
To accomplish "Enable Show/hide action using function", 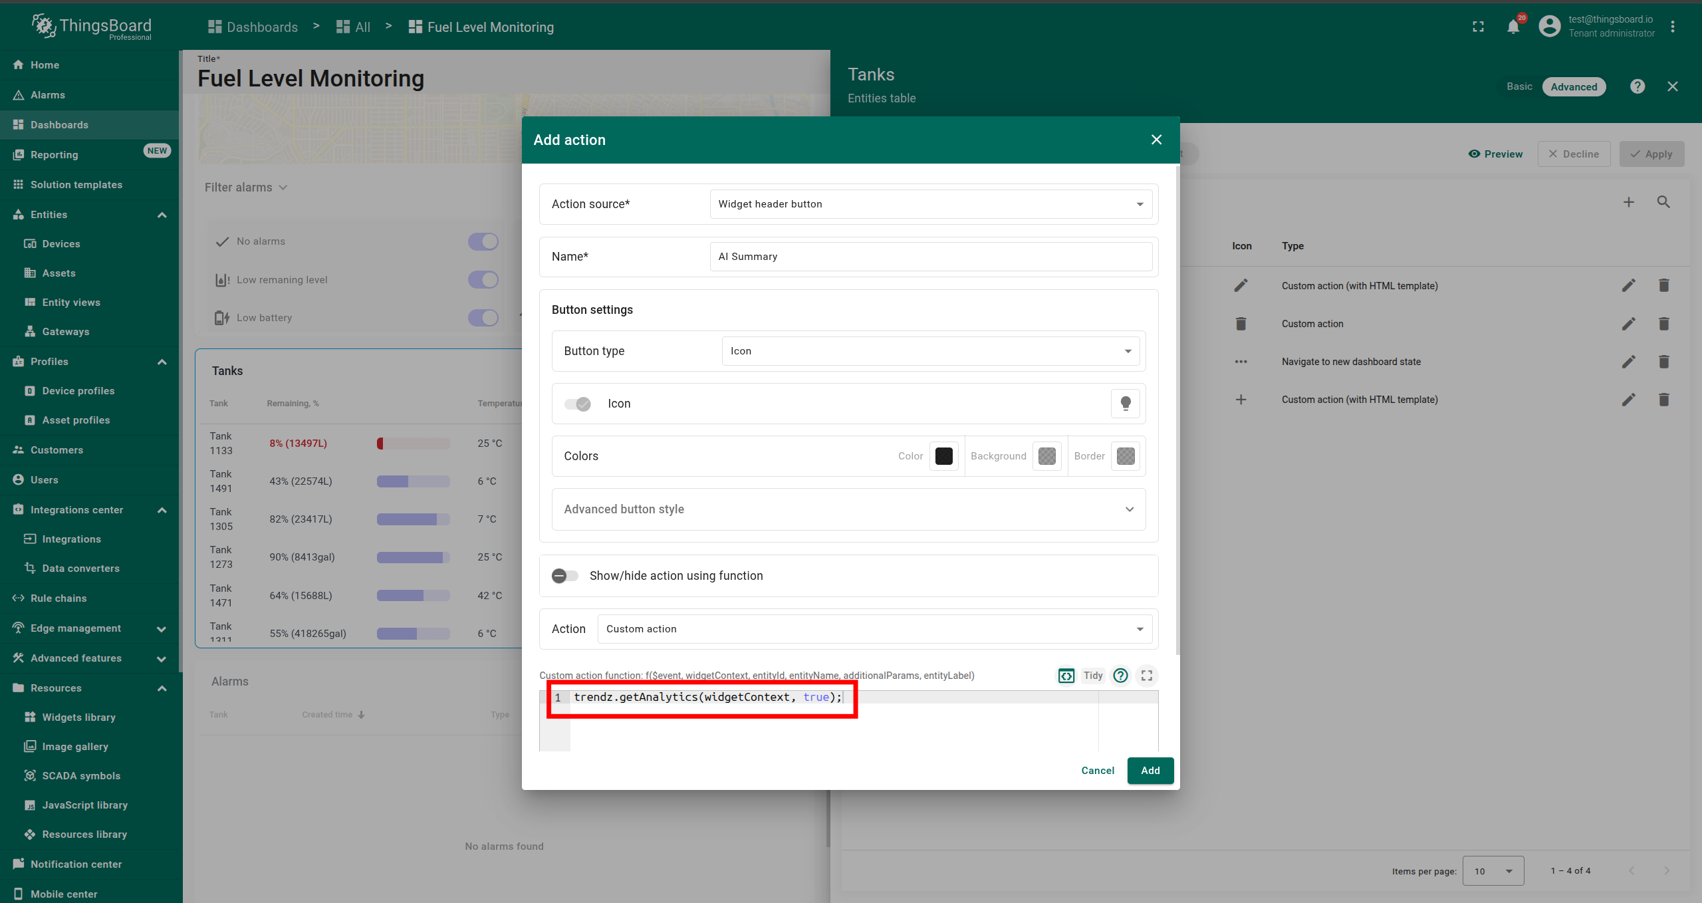I will [x=564, y=576].
